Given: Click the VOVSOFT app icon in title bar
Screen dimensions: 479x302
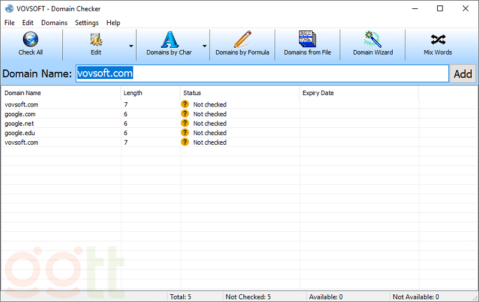Looking at the screenshot, I should pos(10,8).
